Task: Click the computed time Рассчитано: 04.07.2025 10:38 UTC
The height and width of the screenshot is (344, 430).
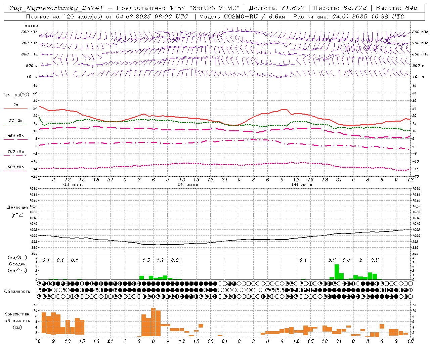Action: 349,16
